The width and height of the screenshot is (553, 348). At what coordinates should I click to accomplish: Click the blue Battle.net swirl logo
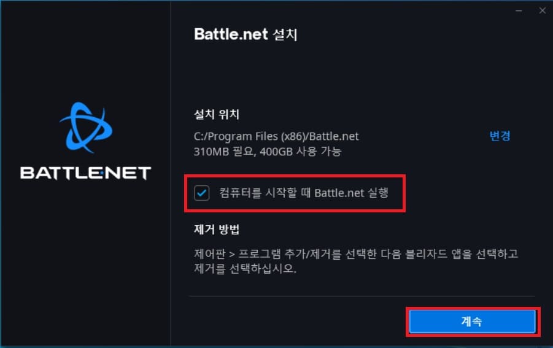(86, 127)
